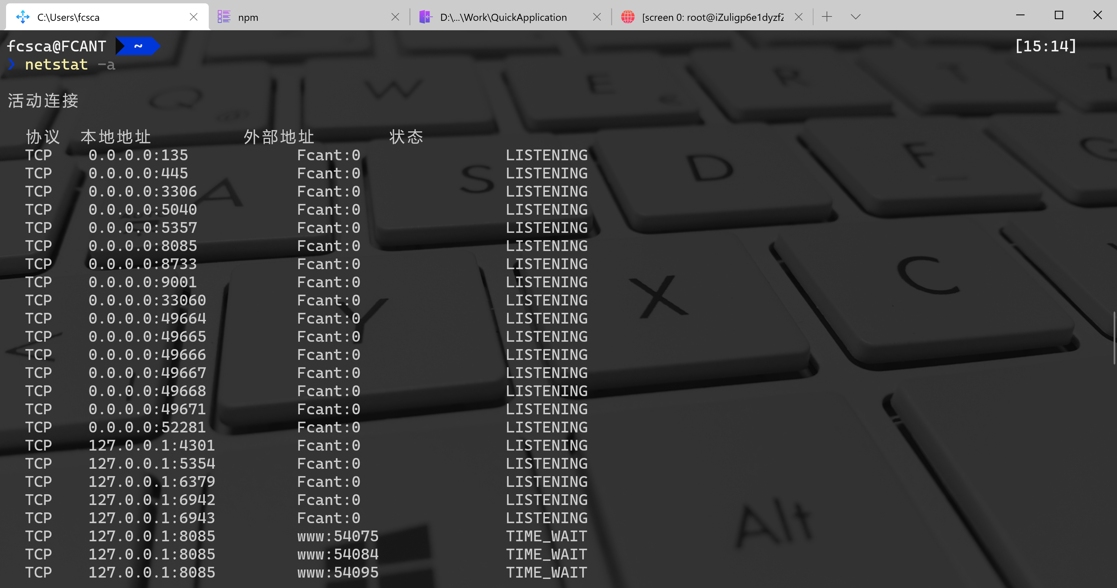The height and width of the screenshot is (588, 1117).
Task: Click the local address '0.0.0.0:52281'
Action: [x=148, y=428]
